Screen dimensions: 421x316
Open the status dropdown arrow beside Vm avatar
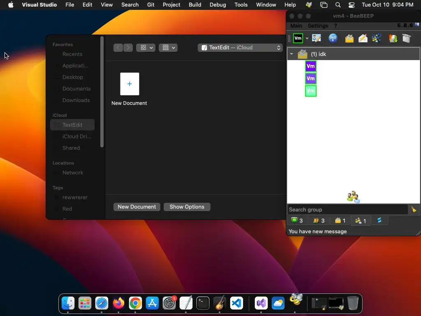[307, 38]
